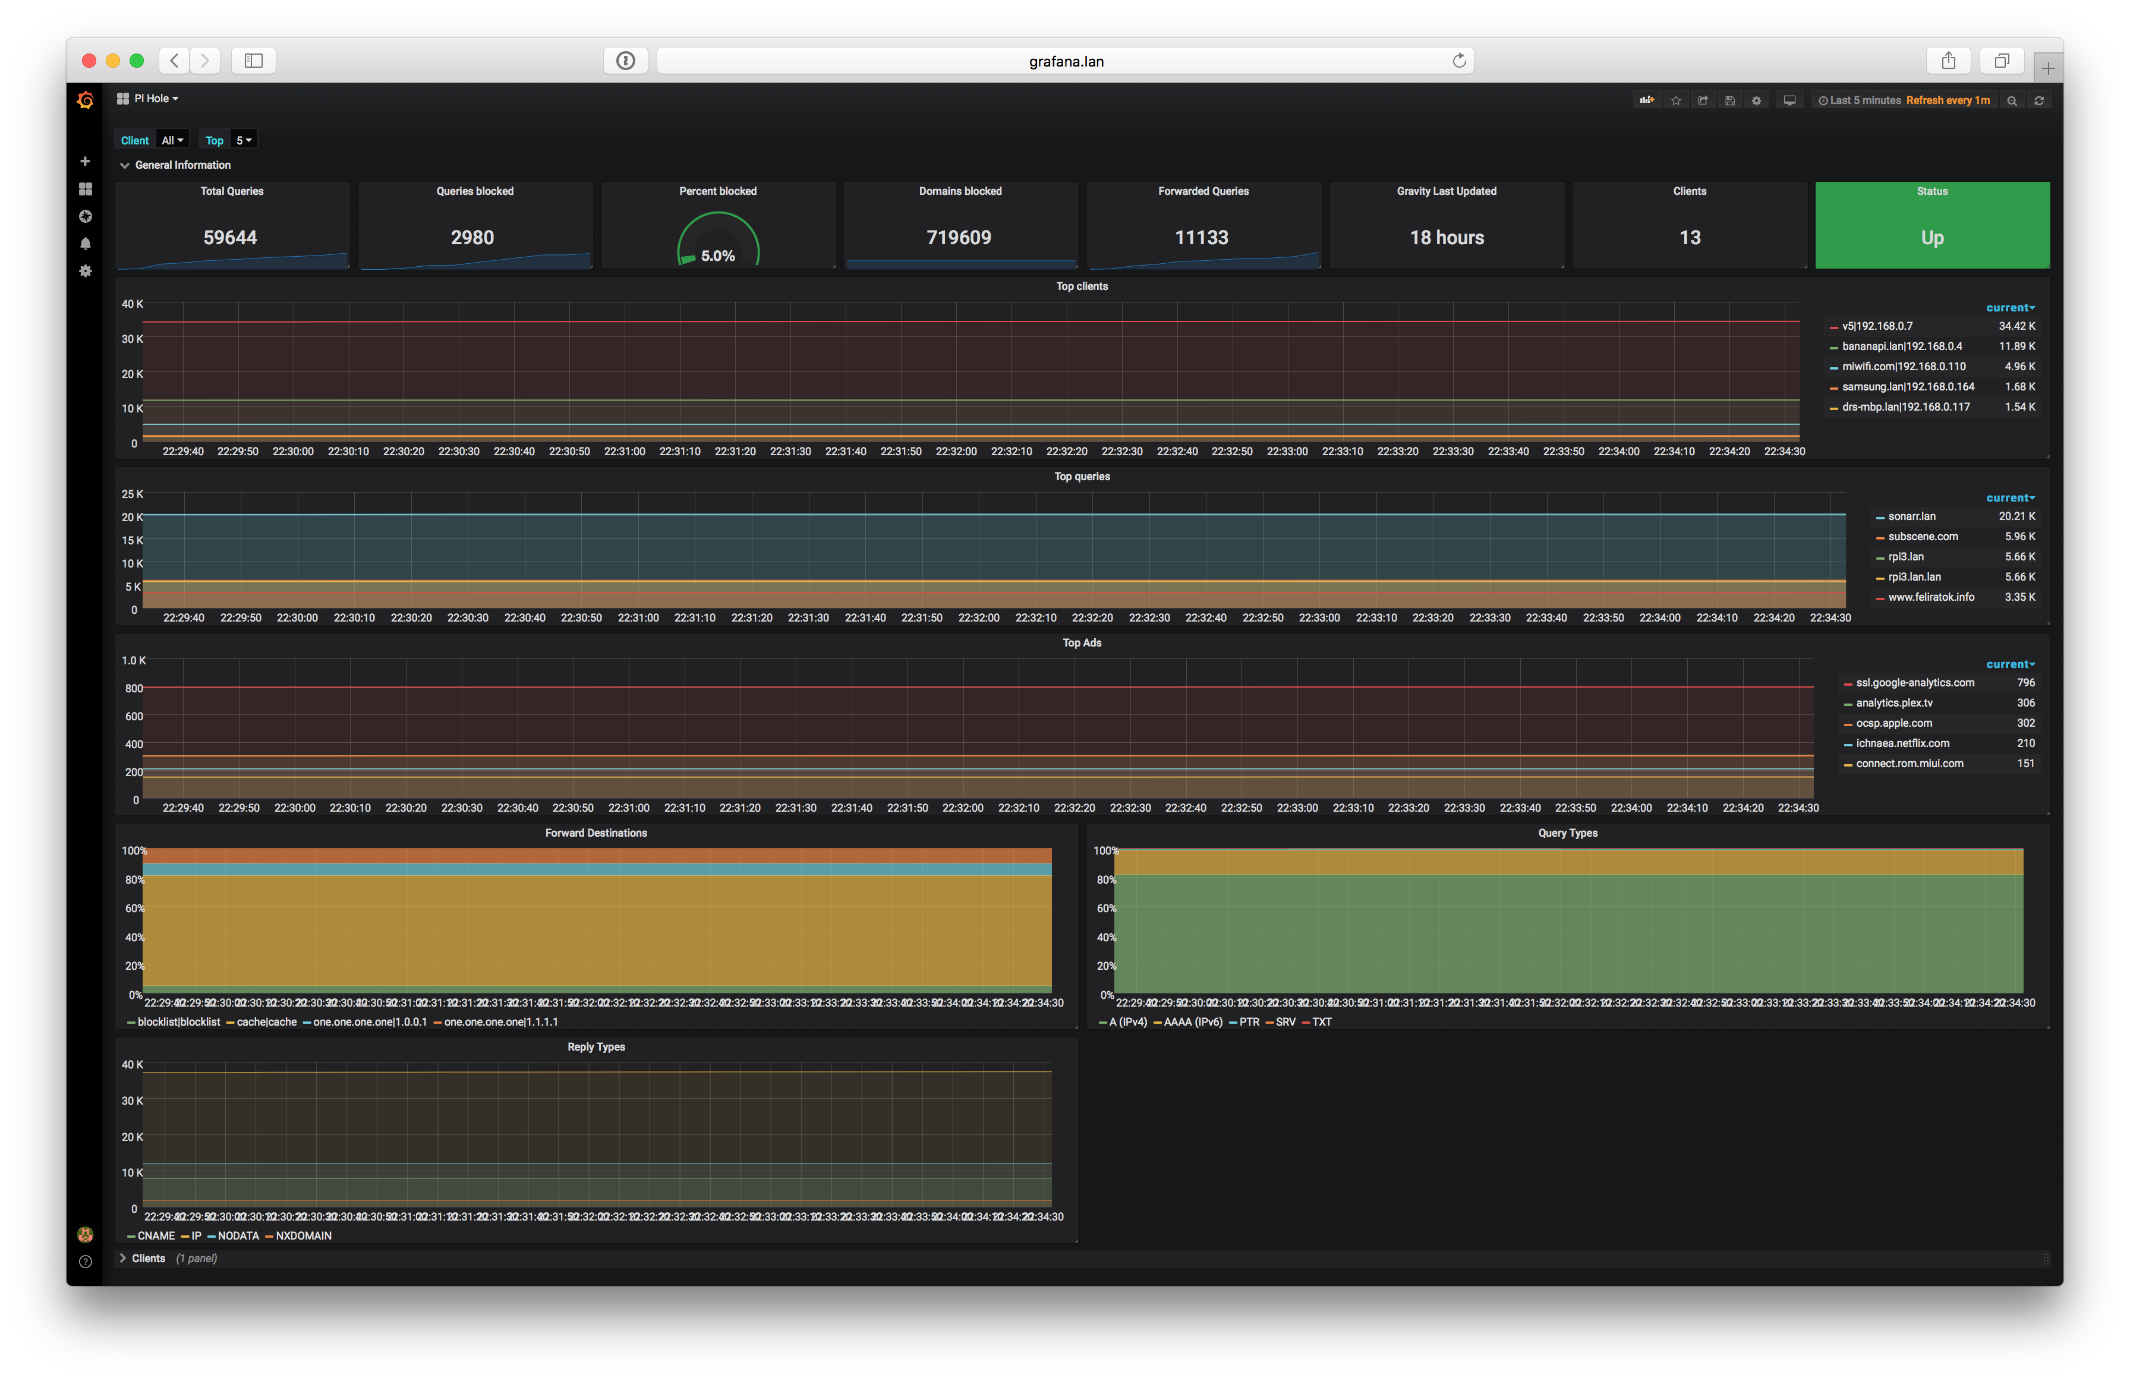Star this dashboard as favorite
The width and height of the screenshot is (2130, 1381).
[x=1677, y=100]
